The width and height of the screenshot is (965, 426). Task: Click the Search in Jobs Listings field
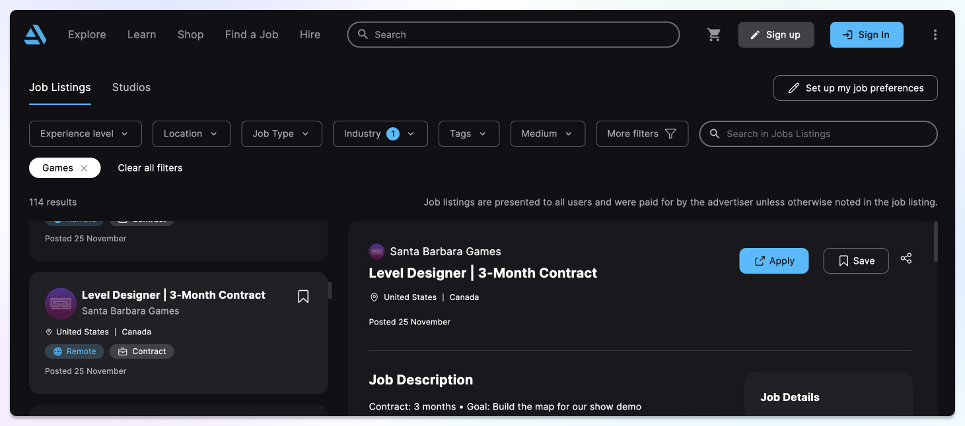[x=826, y=134]
